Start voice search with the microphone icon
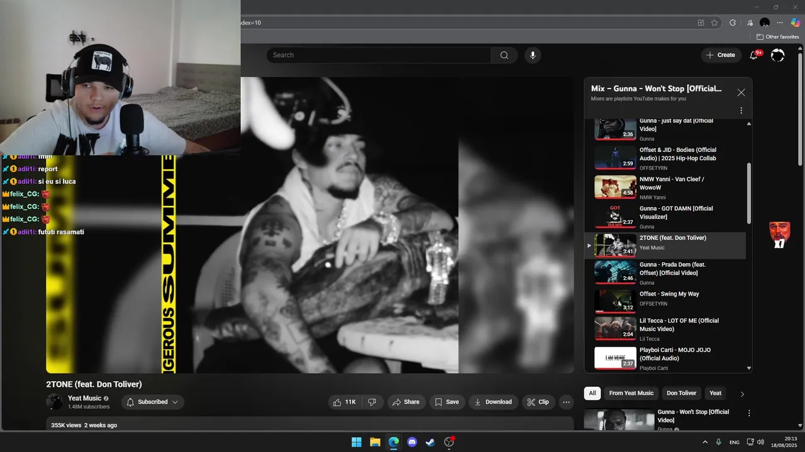The width and height of the screenshot is (805, 452). click(x=533, y=55)
